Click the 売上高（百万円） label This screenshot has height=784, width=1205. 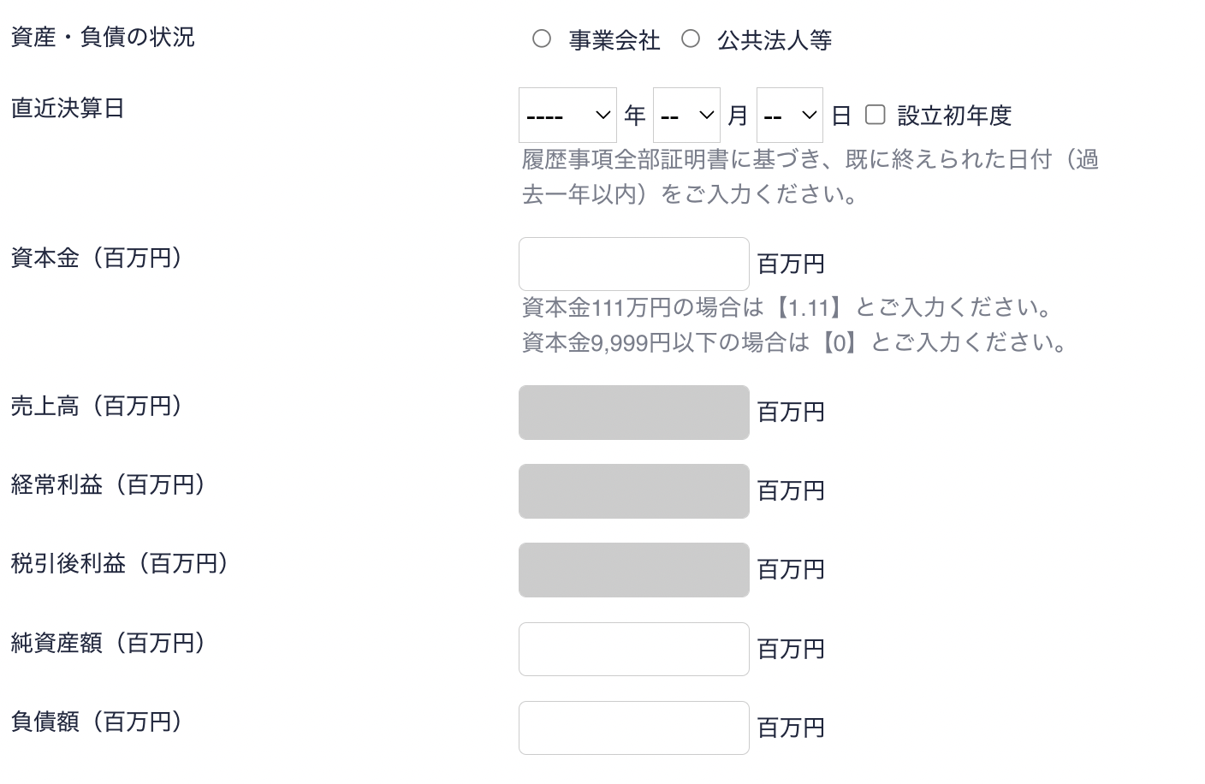(97, 406)
